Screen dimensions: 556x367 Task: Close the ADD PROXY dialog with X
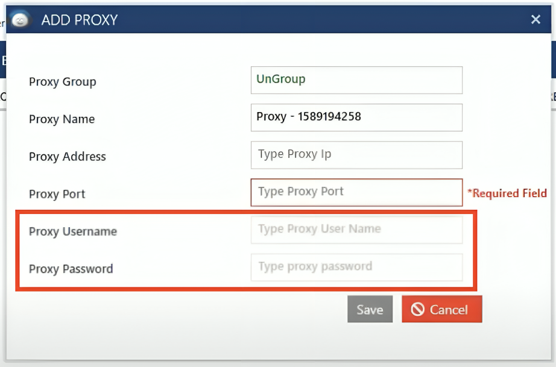point(535,20)
